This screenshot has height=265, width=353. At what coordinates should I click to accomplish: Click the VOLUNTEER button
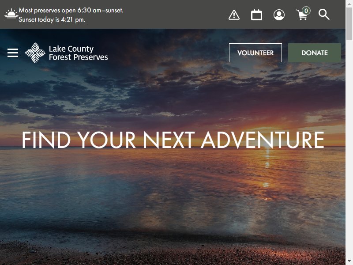coord(255,53)
